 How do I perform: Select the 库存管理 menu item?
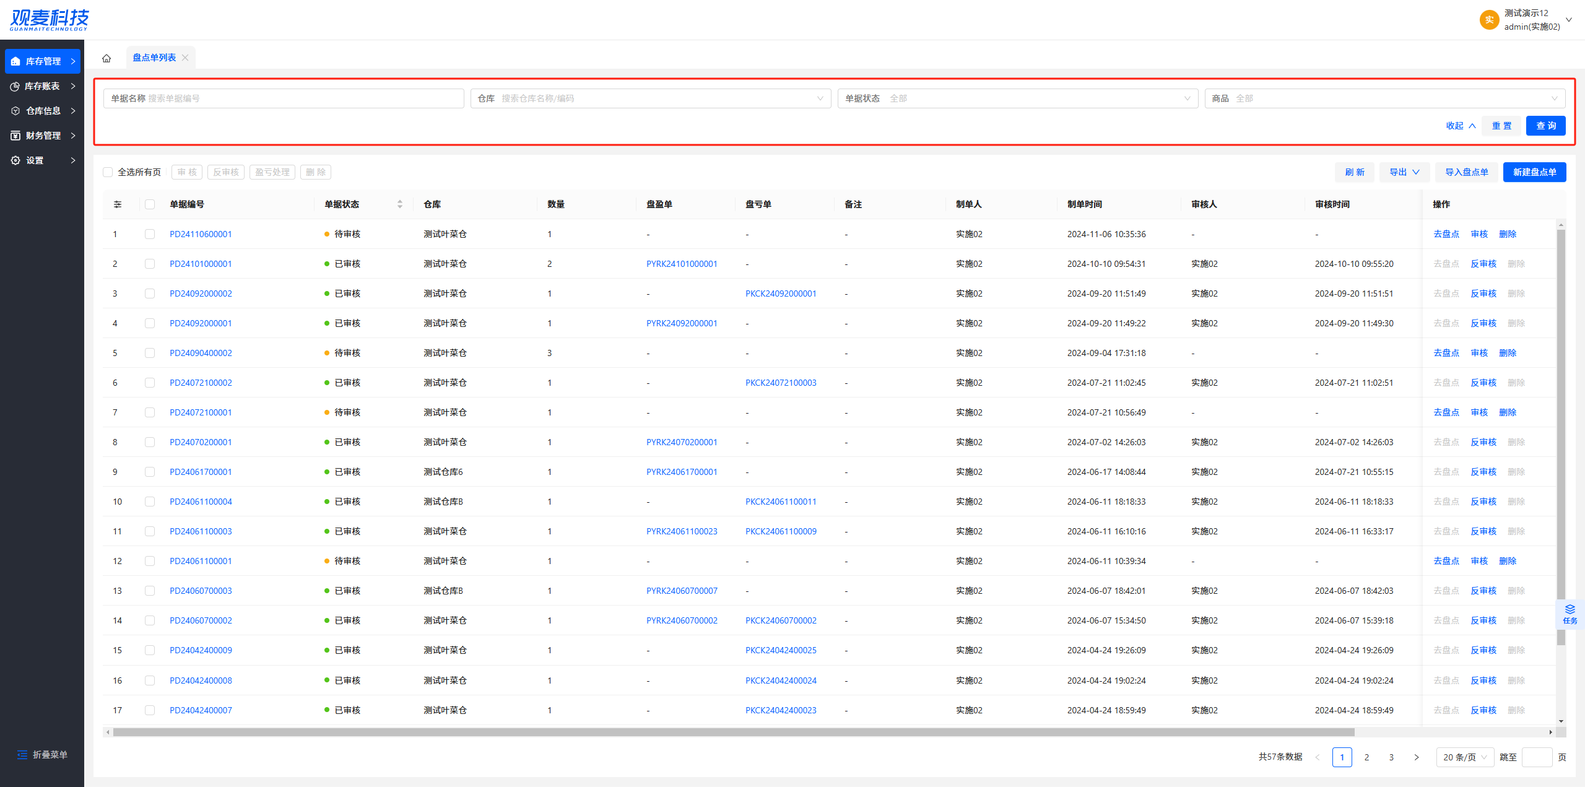42,61
